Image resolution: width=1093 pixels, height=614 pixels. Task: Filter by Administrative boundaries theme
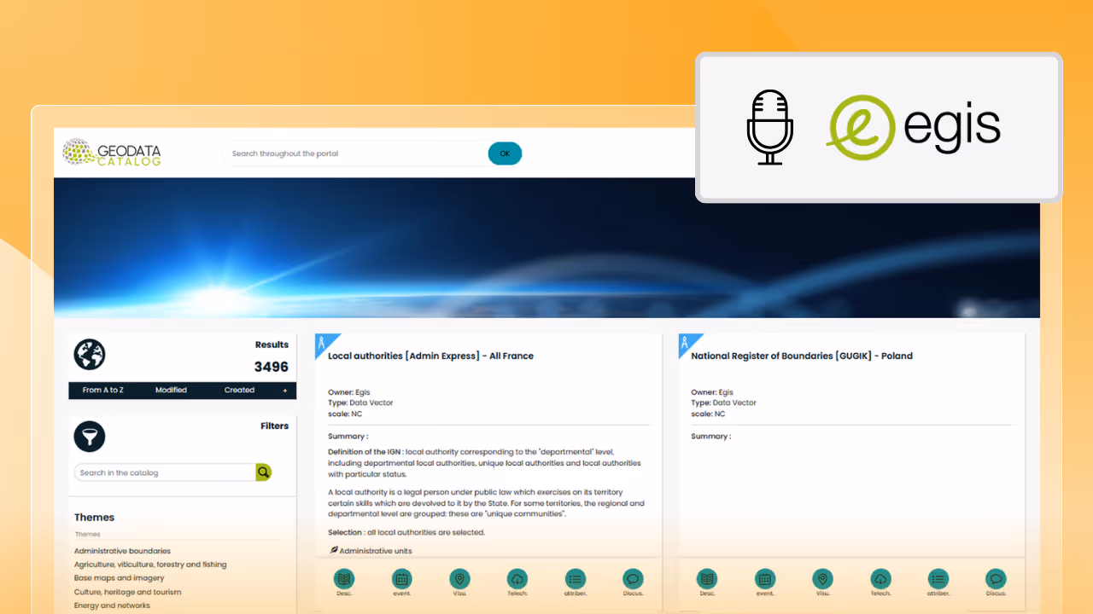(121, 551)
